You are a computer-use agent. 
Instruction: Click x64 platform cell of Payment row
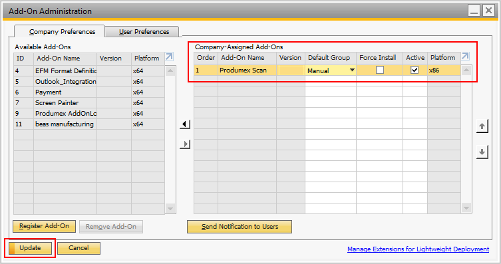[148, 92]
